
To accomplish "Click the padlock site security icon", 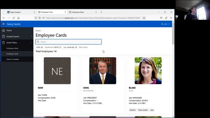I will point(40,18).
